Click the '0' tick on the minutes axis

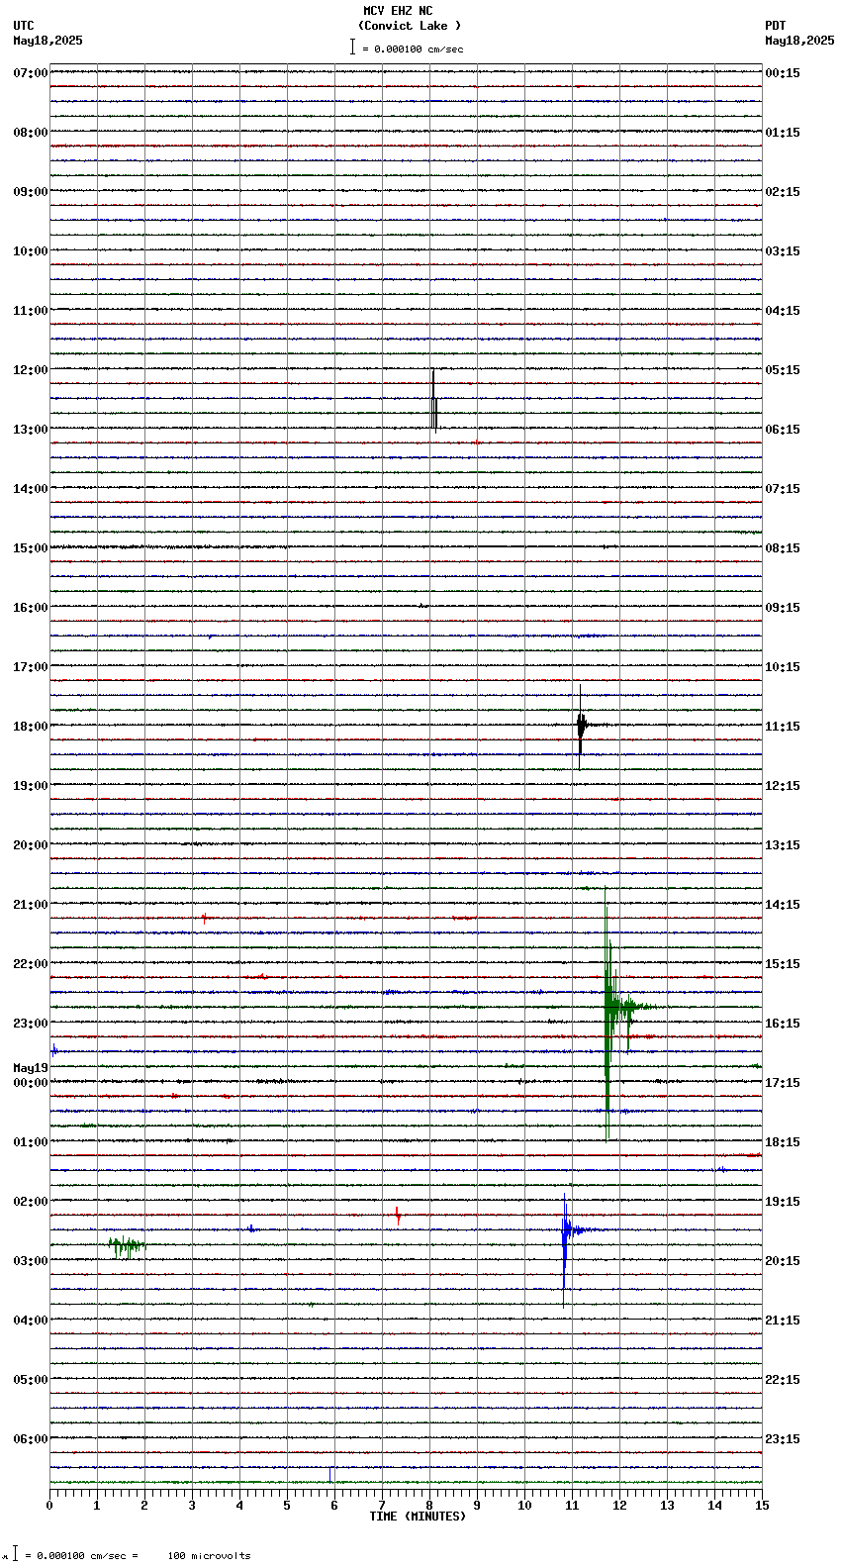49,1506
